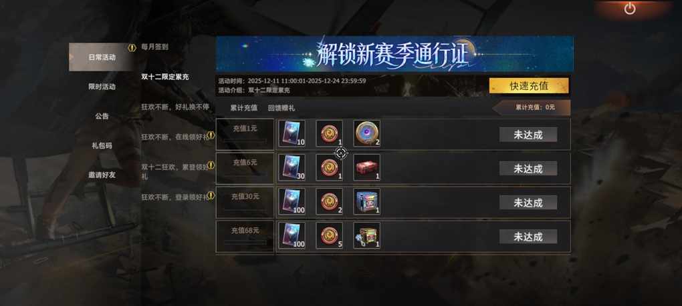Click 未达成 button for 充值1元 tier
This screenshot has height=306, width=682.
coord(528,135)
